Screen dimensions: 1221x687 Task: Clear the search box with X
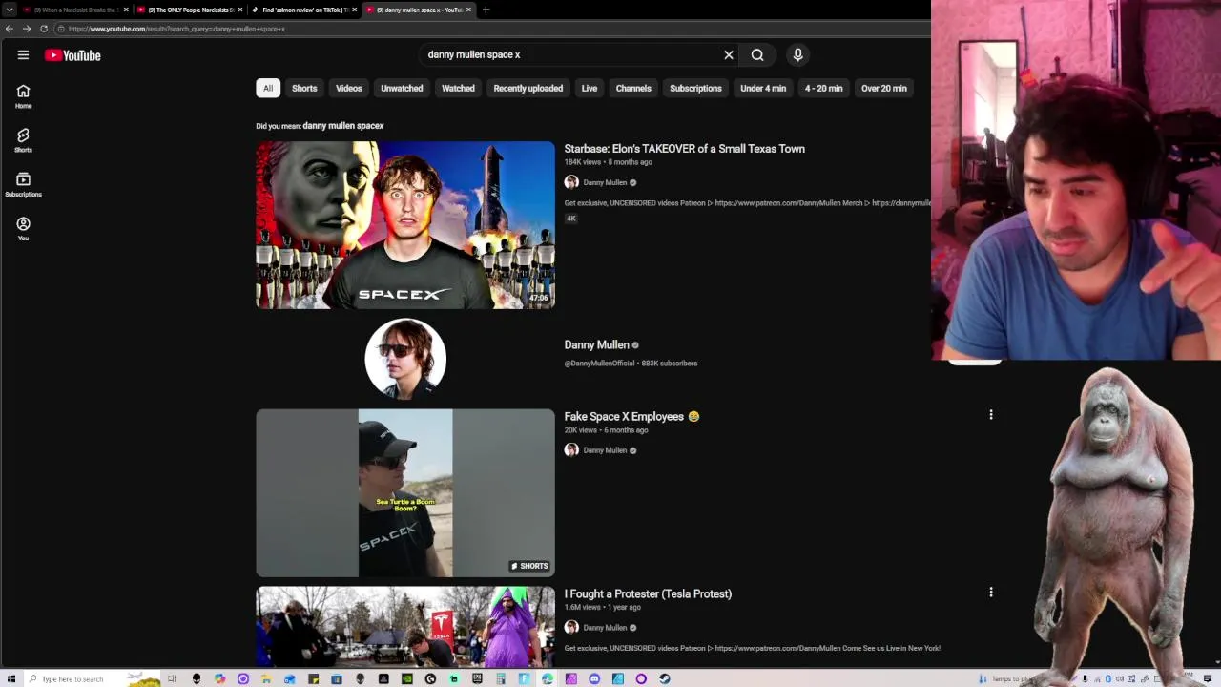pyautogui.click(x=729, y=55)
